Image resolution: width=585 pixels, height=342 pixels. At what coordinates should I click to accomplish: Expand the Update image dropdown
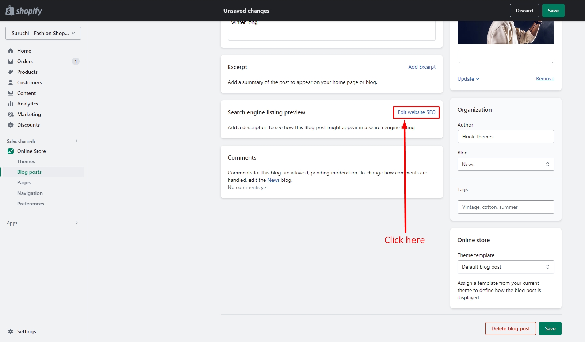coord(468,79)
